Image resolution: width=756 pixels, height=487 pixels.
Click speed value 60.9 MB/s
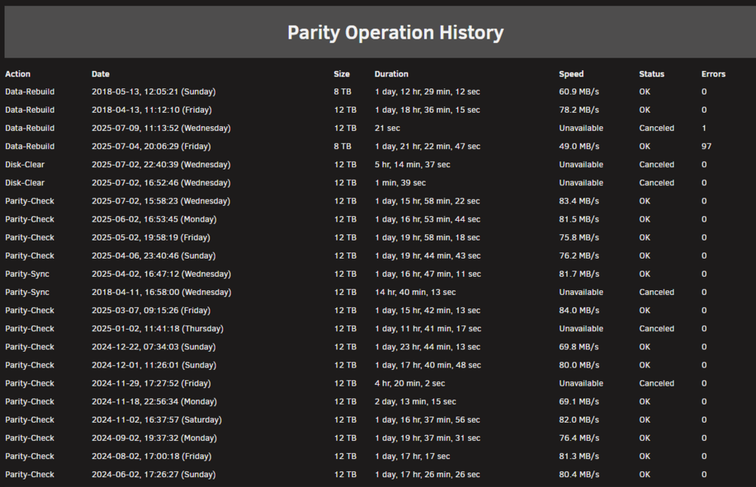579,92
